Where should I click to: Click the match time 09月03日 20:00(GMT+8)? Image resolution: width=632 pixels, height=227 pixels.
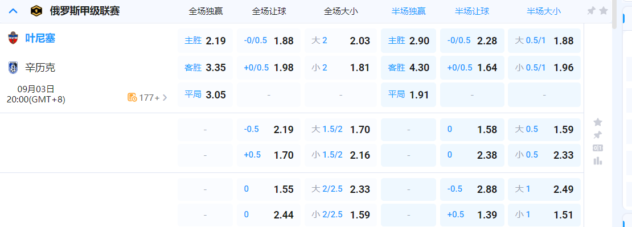coord(36,94)
